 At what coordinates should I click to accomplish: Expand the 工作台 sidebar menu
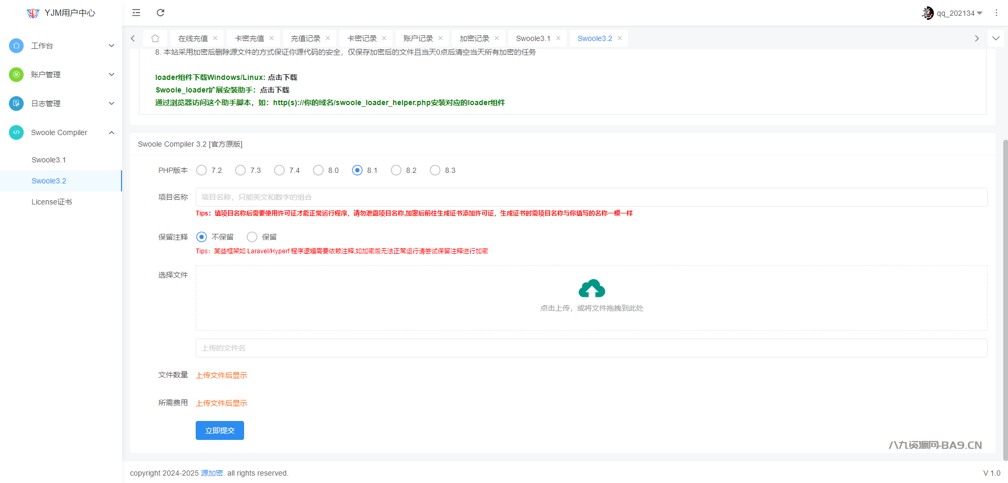pyautogui.click(x=61, y=46)
